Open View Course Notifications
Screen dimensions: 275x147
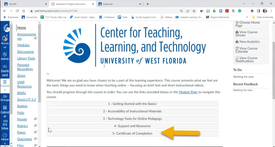(x=251, y=60)
